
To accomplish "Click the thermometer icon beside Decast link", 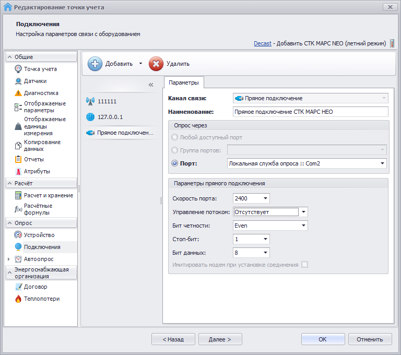I will tap(392, 43).
